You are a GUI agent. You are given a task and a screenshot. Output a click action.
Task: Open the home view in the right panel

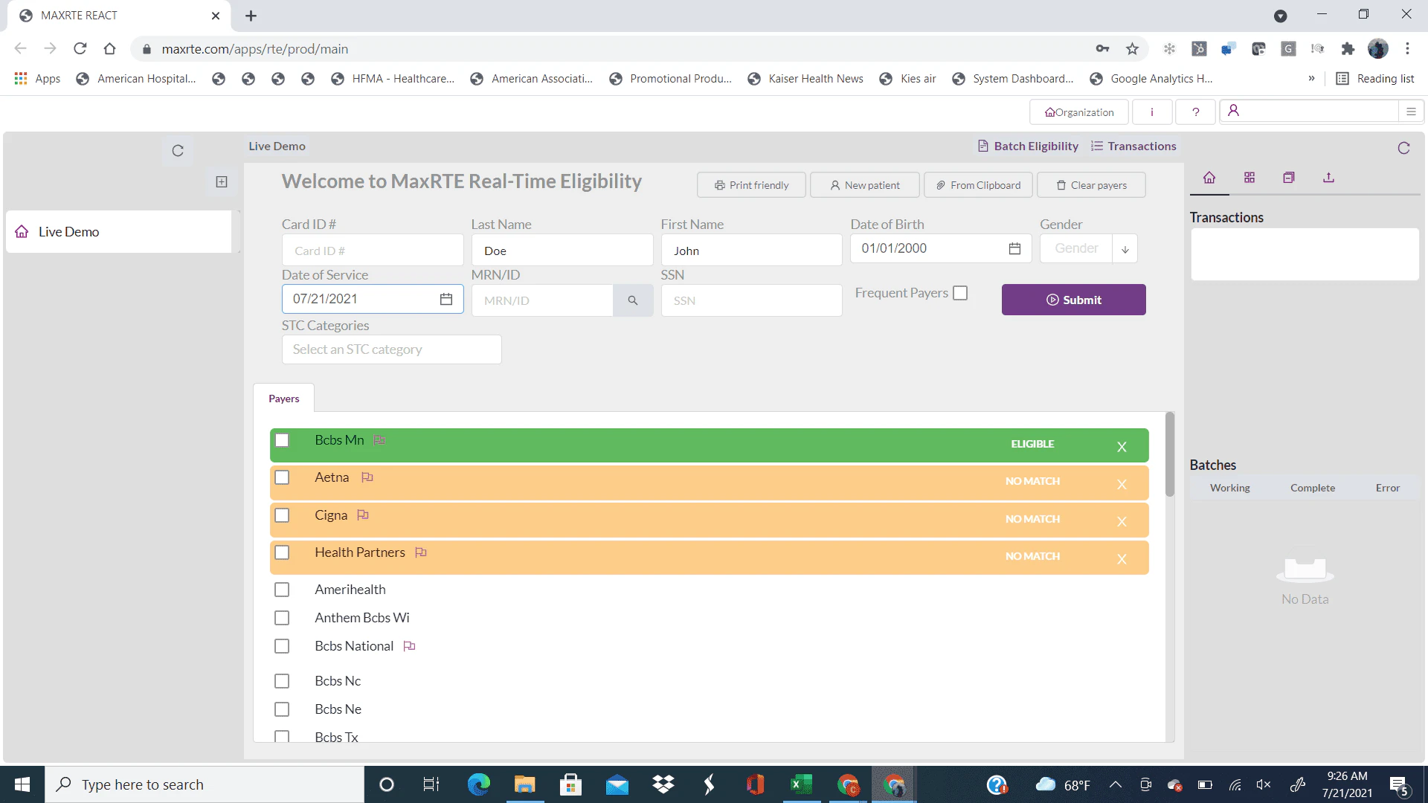(1209, 178)
